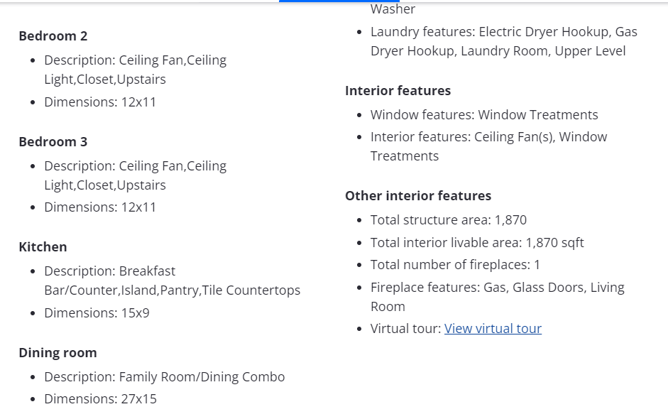
Task: Select the Total number of fireplaces line
Action: click(x=455, y=265)
